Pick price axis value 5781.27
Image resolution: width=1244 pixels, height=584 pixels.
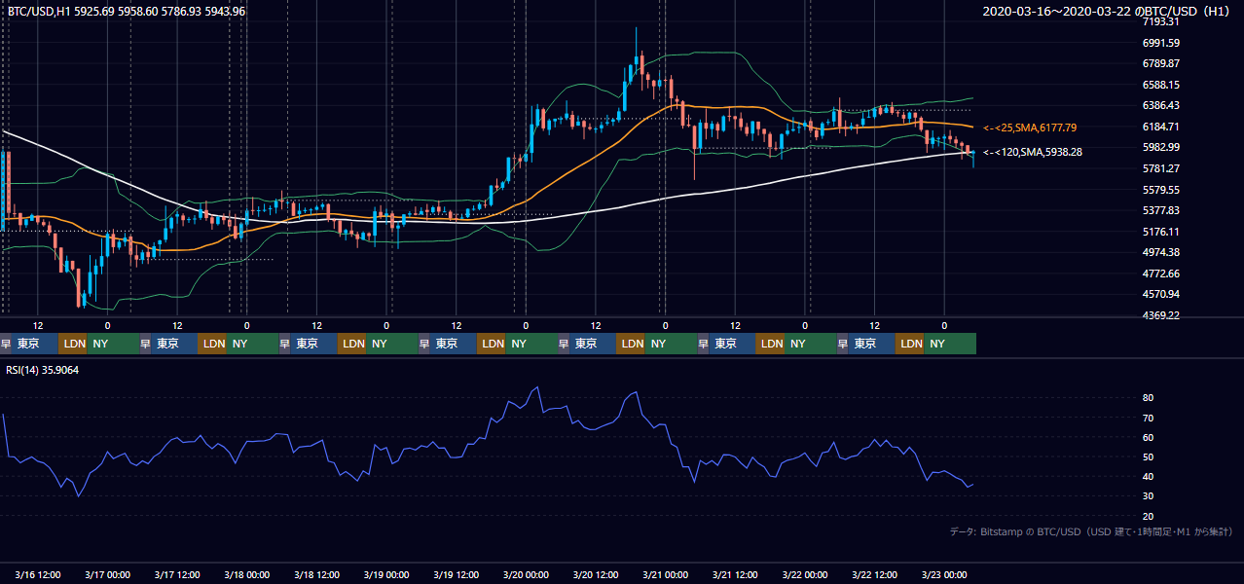coord(1160,168)
